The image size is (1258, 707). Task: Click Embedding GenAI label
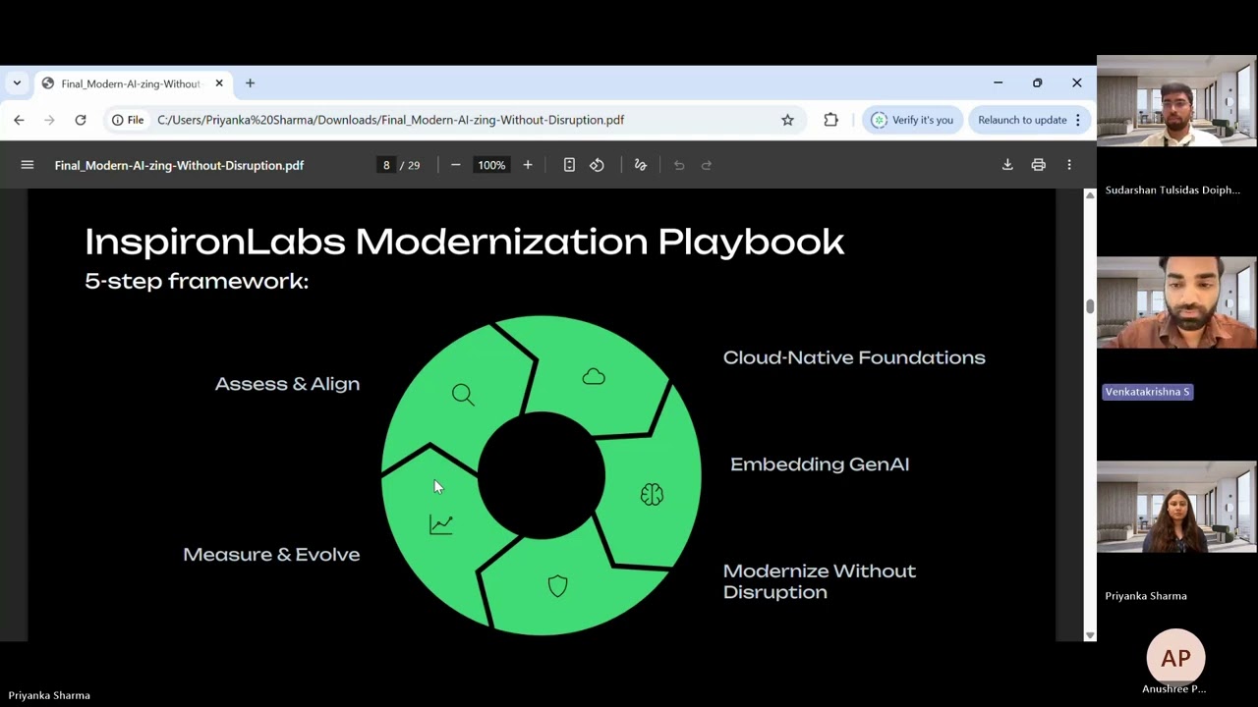click(820, 463)
